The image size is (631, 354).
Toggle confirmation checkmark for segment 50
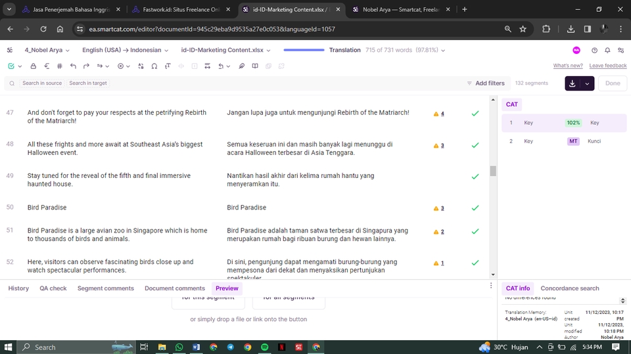475,208
